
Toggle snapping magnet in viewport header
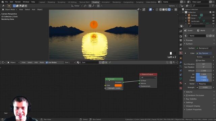coord(90,6)
